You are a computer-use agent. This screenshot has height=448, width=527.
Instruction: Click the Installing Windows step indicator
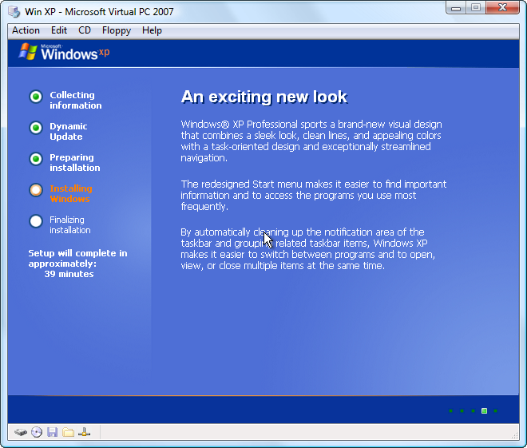tap(36, 190)
